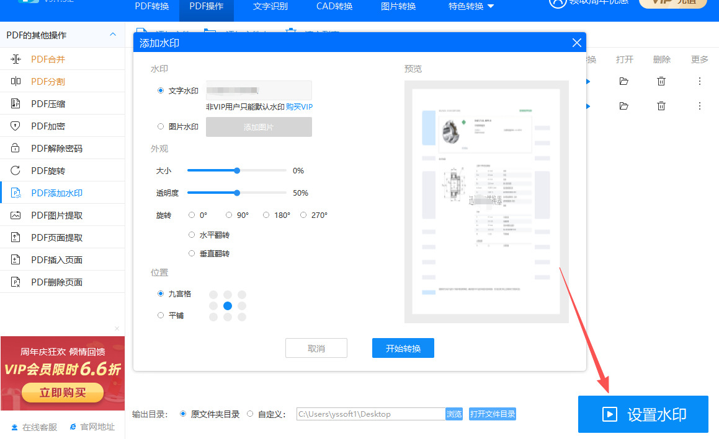The height and width of the screenshot is (439, 719).
Task: Click play arrow icon in first file row
Action: coord(588,82)
